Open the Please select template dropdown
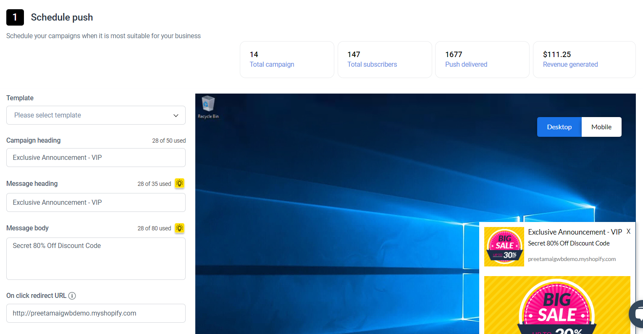 pyautogui.click(x=96, y=115)
